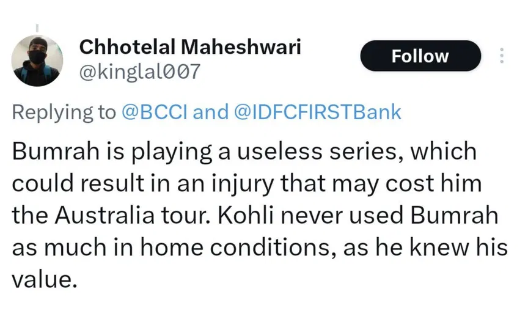Click "value." on the tweet's last line
The height and width of the screenshot is (330, 528).
tap(44, 280)
